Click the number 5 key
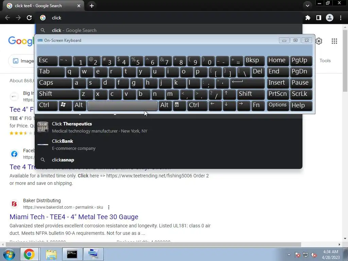The height and width of the screenshot is (261, 348). pyautogui.click(x=137, y=61)
